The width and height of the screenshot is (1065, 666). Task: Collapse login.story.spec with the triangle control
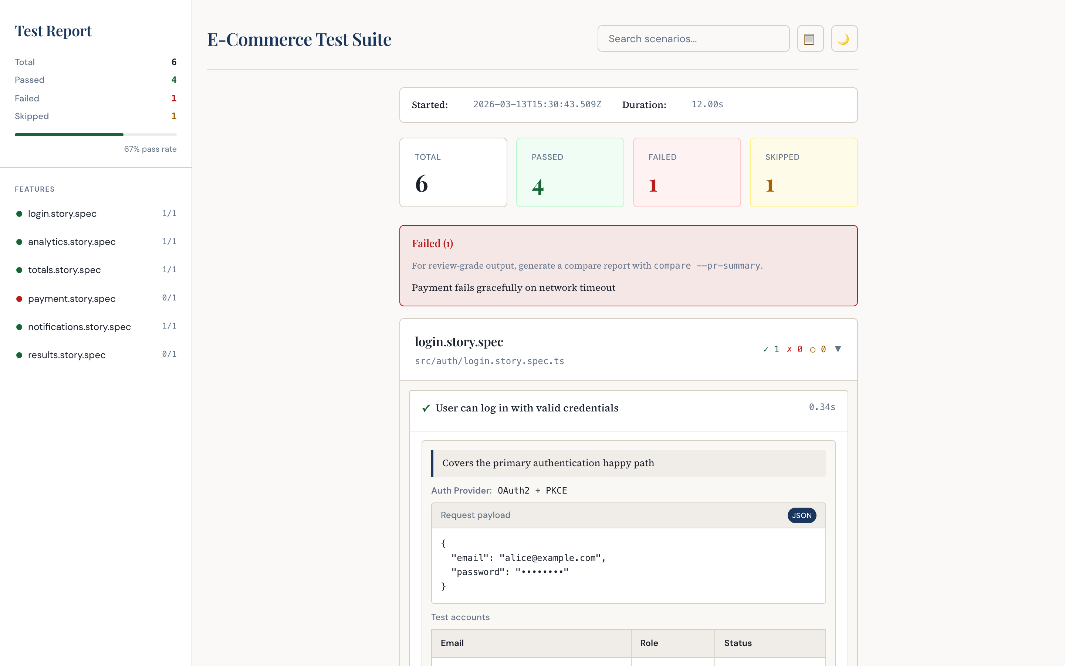[838, 349]
